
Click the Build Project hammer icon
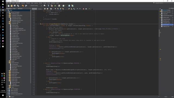point(48,6)
